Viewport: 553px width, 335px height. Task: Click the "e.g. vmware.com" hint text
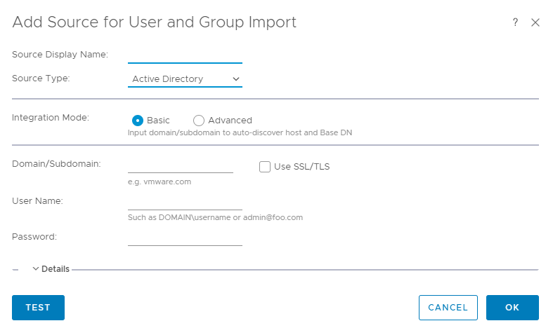pyautogui.click(x=160, y=182)
